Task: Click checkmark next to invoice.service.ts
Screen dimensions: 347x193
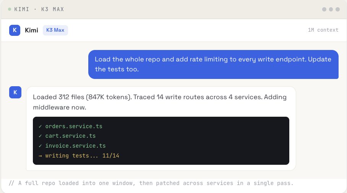Action: [40, 146]
